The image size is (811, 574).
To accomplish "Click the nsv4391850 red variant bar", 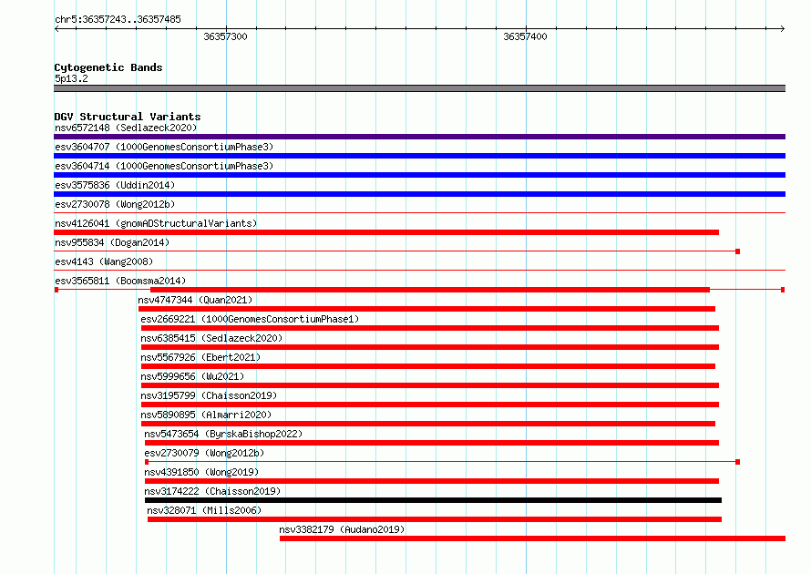I will [432, 481].
